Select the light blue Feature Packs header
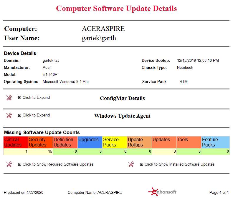This screenshot has height=200, width=233. point(215,142)
